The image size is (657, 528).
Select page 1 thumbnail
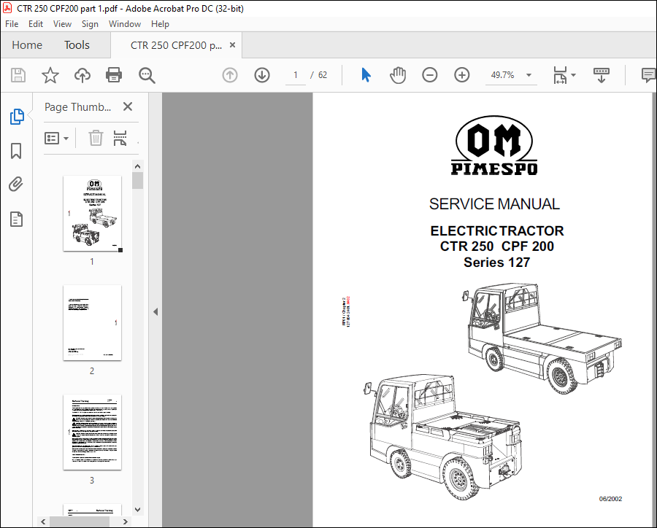[x=92, y=213]
